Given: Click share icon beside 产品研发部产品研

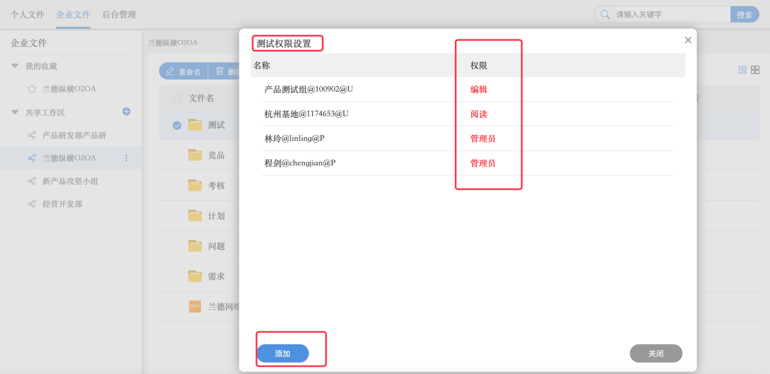Looking at the screenshot, I should [32, 135].
